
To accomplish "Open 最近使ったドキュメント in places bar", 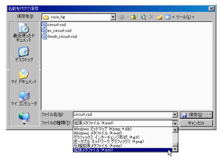I will 24,33.
